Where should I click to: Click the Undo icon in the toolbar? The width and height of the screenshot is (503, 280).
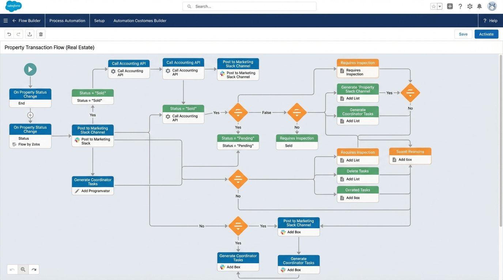pos(8,34)
